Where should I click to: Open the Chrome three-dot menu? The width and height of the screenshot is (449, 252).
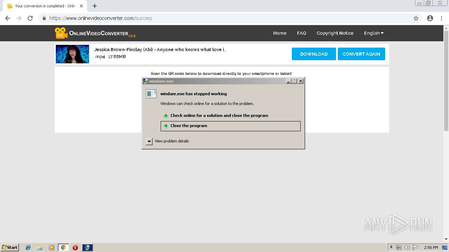coord(441,18)
